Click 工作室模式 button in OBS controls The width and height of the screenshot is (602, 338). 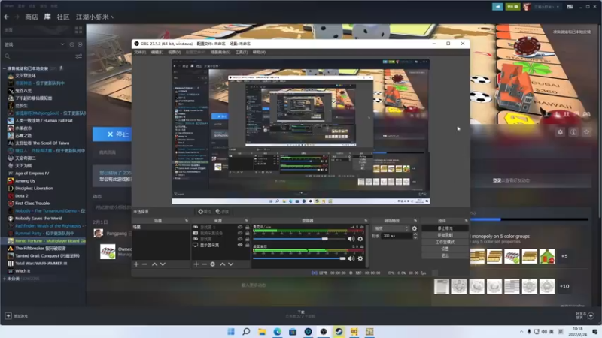[445, 242]
